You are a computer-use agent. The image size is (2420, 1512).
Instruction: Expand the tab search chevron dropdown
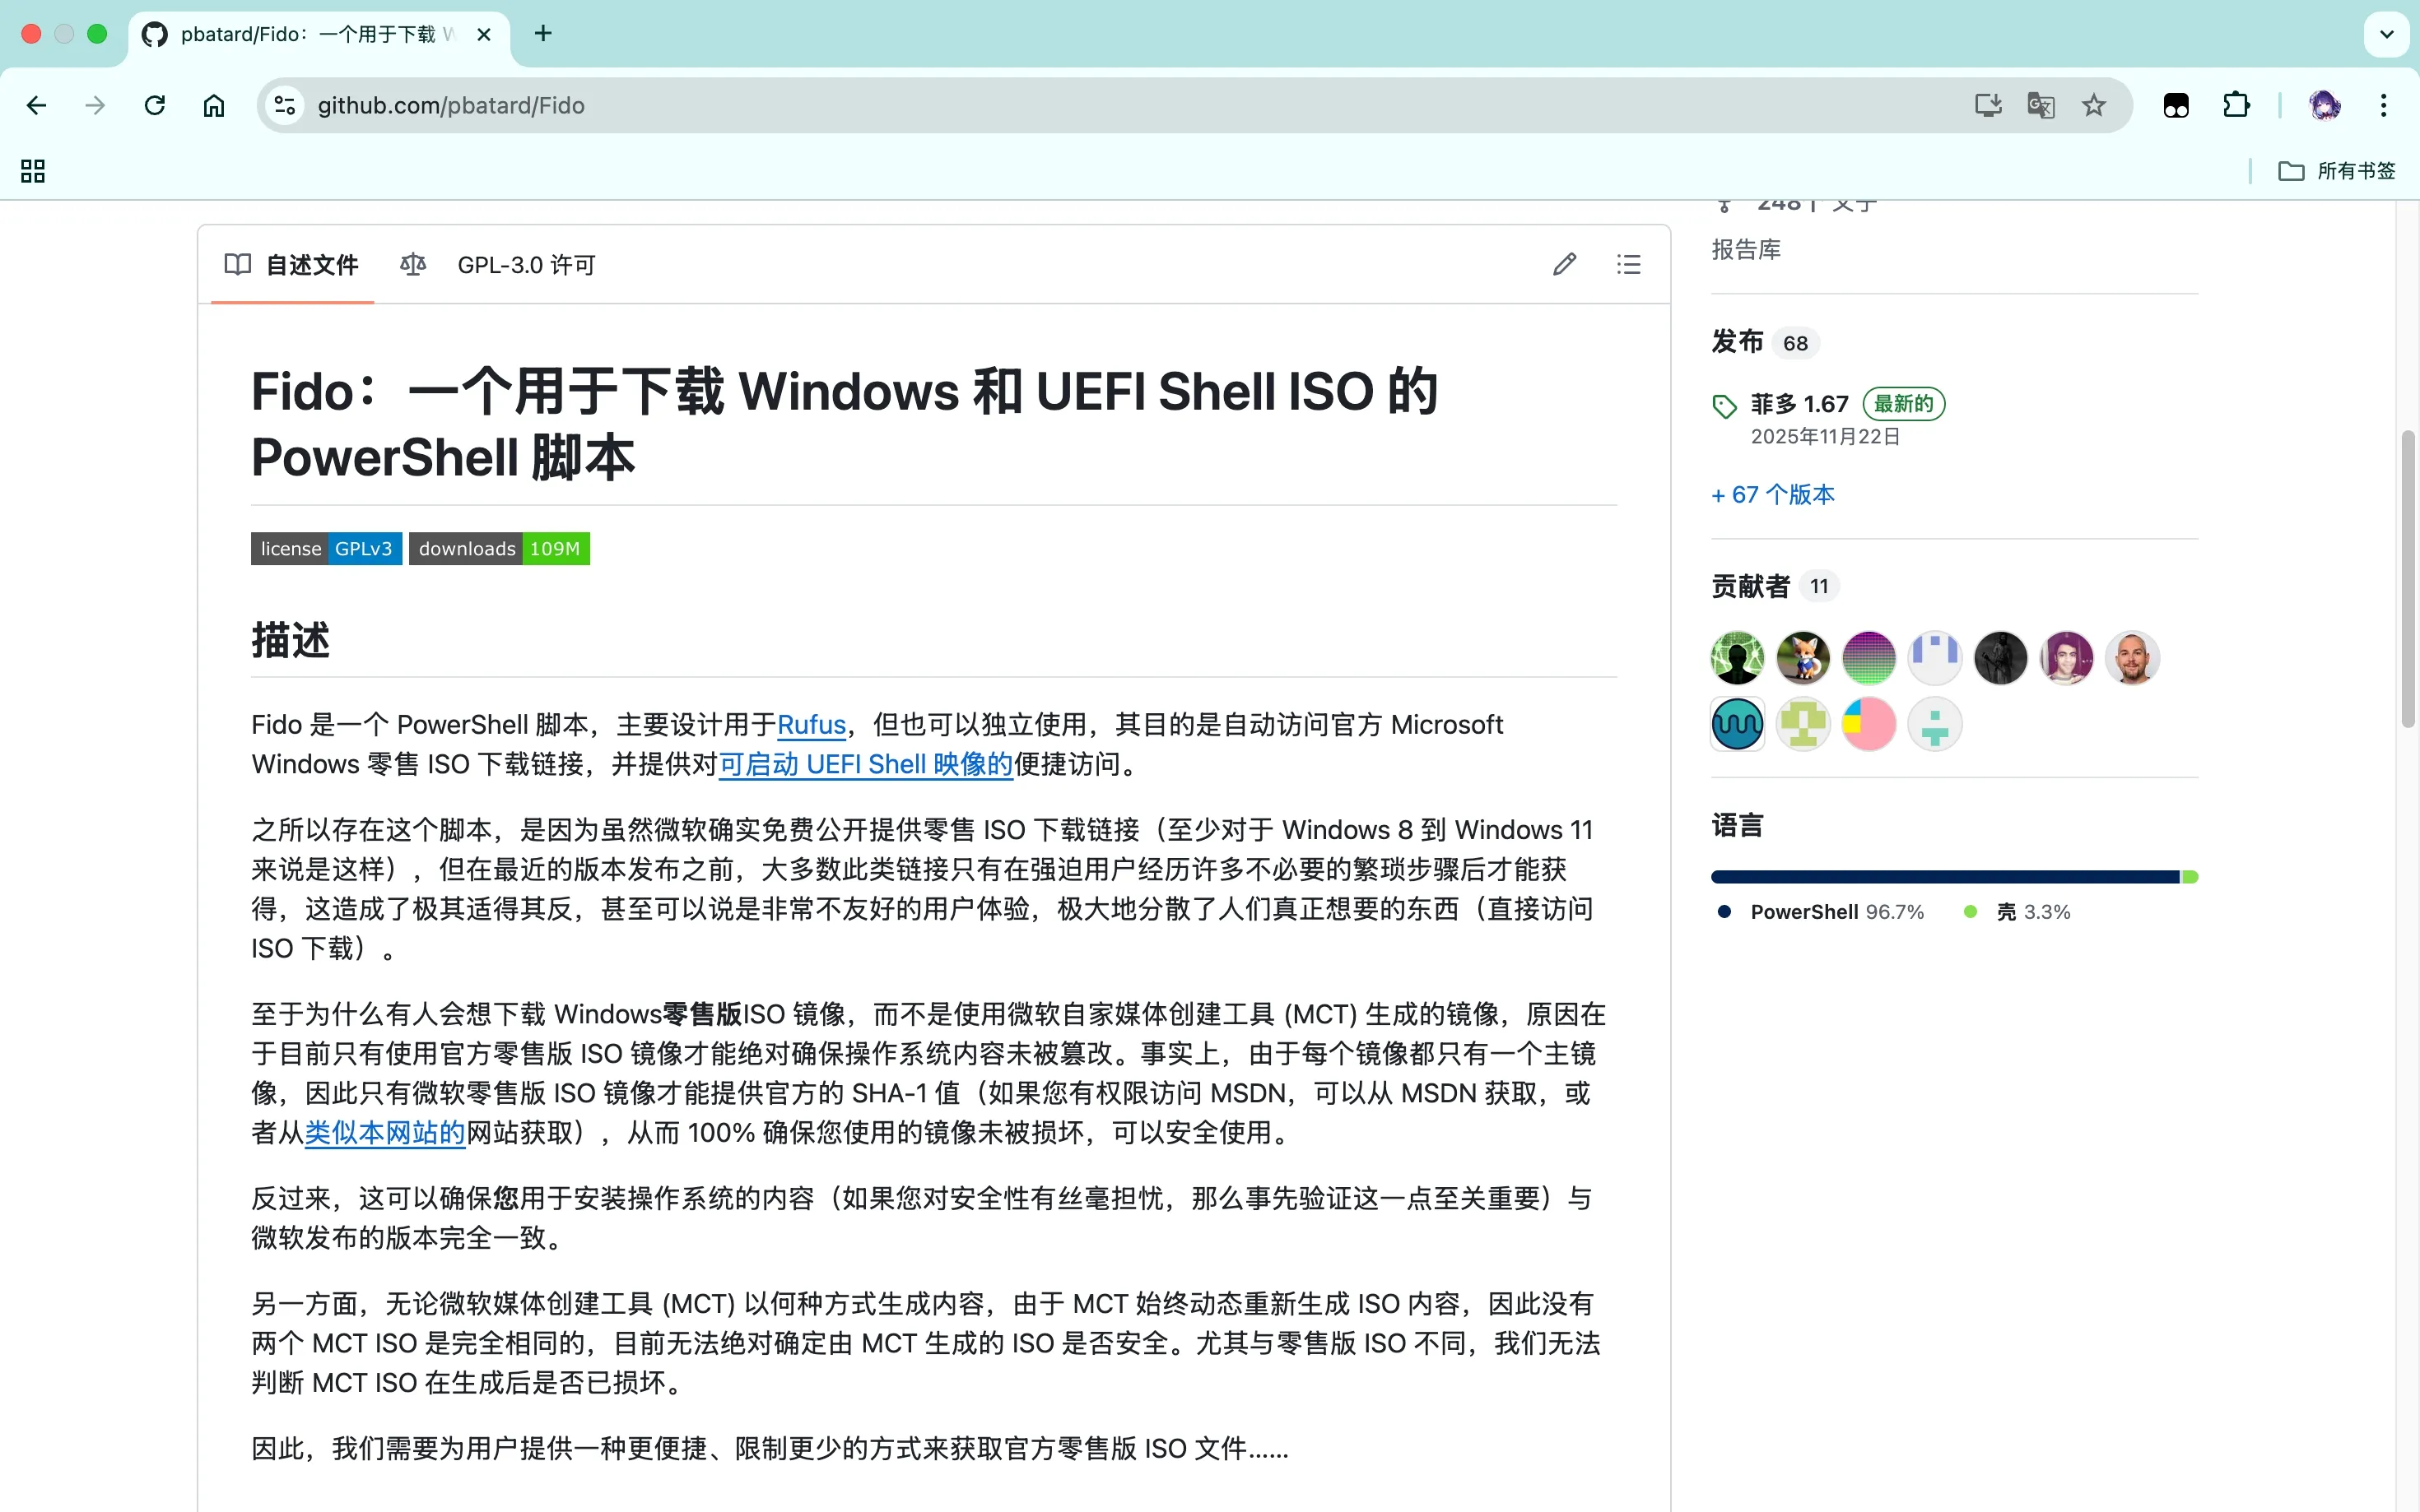(x=2386, y=34)
